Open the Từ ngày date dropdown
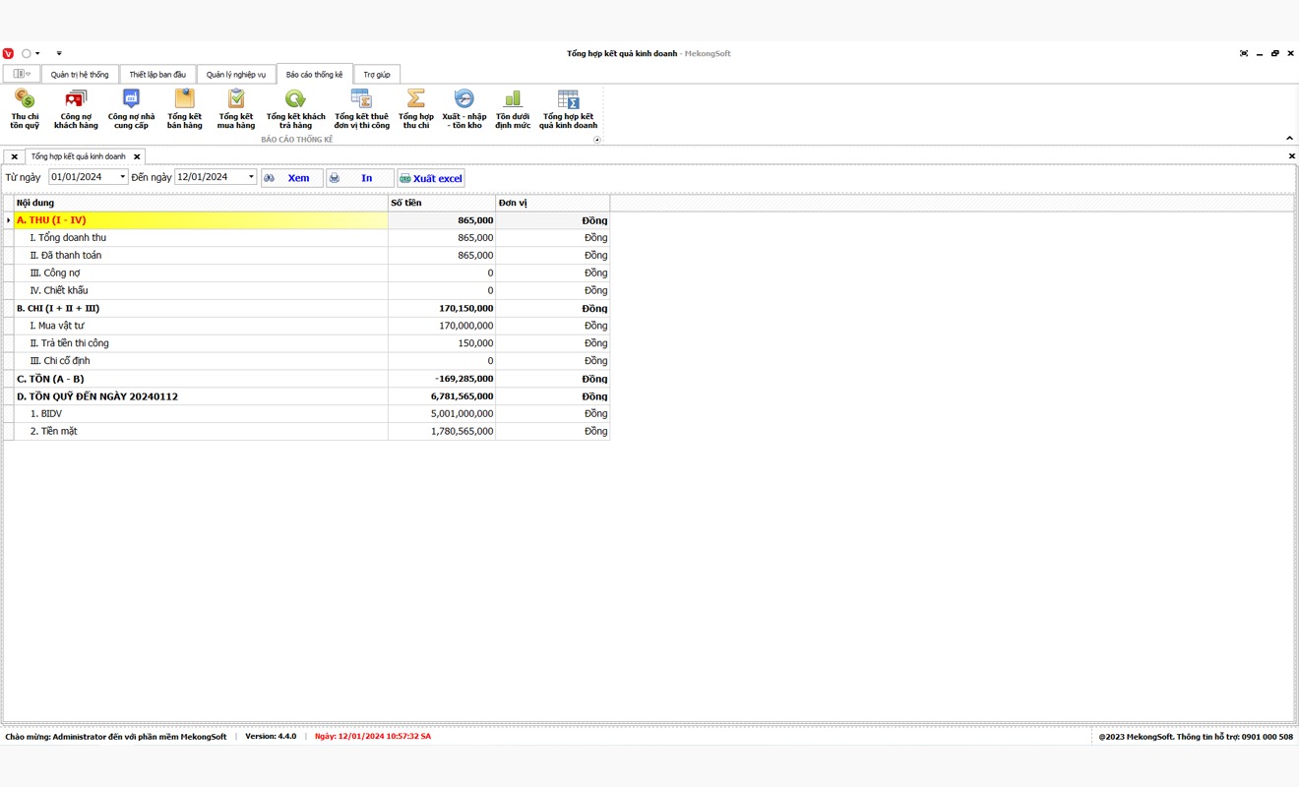The width and height of the screenshot is (1299, 787). pos(122,177)
